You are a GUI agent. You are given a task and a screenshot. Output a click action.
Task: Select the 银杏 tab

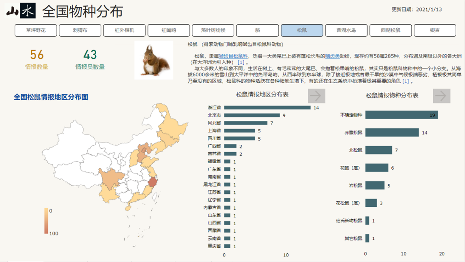435,30
